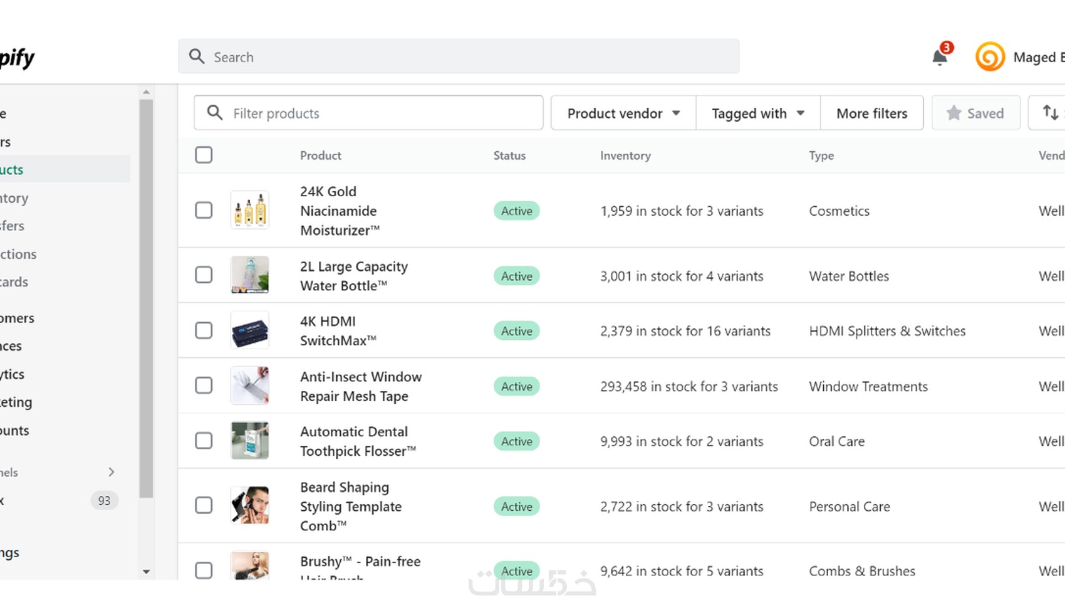Select the Automatic Dental Toothpick Flosser checkbox
This screenshot has width=1065, height=608.
point(204,441)
